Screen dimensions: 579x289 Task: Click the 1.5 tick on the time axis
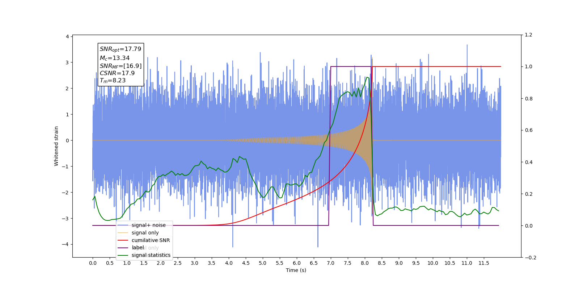click(144, 263)
